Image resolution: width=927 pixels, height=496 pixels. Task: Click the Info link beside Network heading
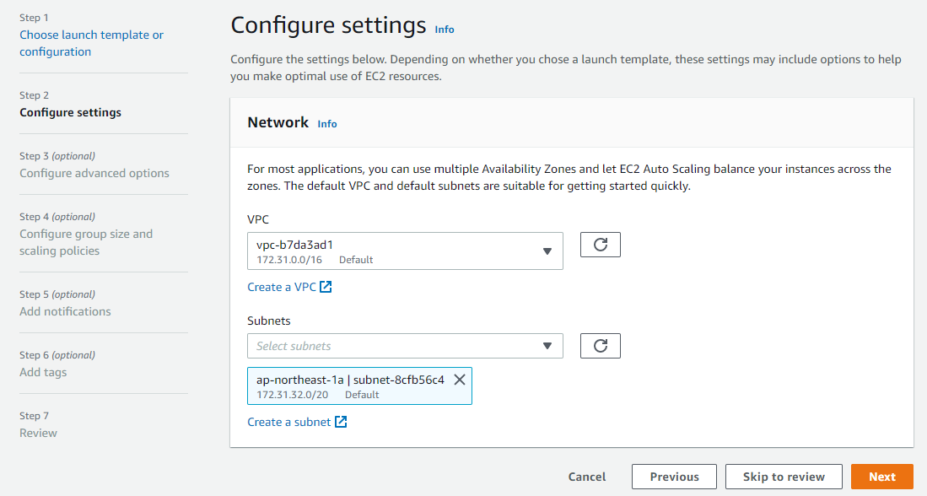(x=327, y=124)
